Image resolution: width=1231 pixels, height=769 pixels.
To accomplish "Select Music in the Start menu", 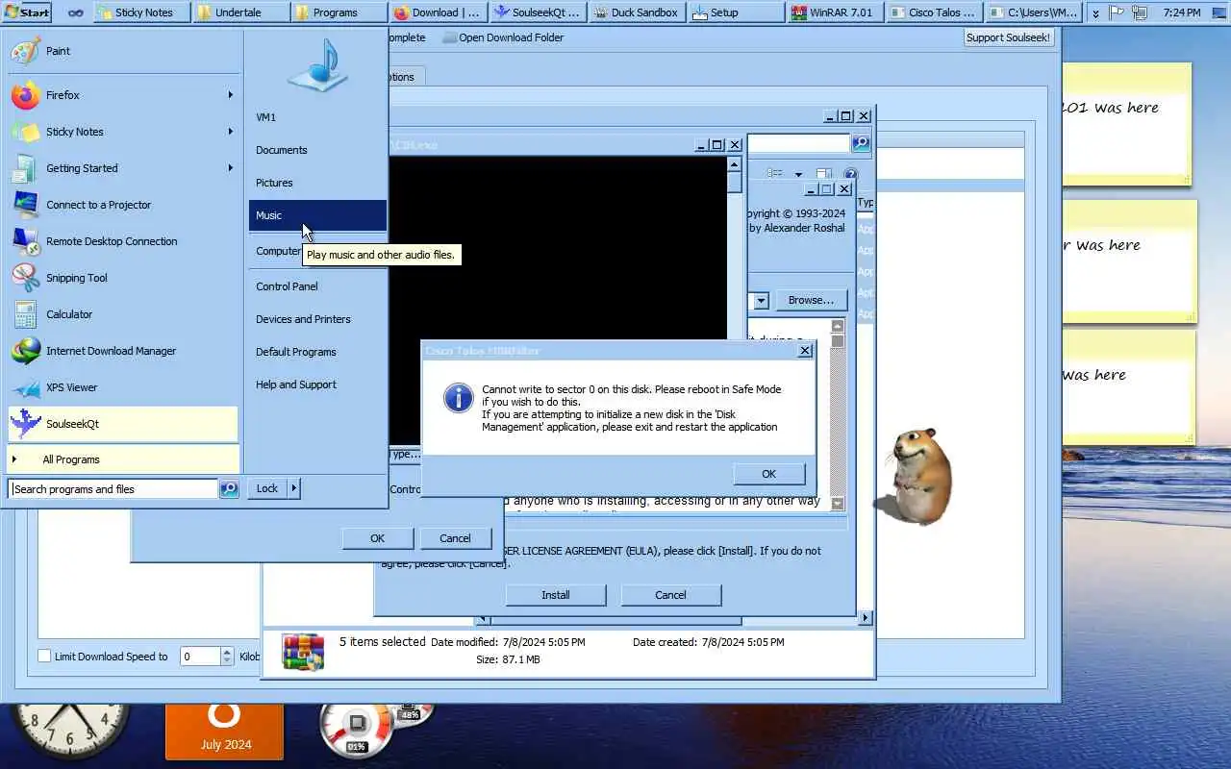I will tap(317, 215).
